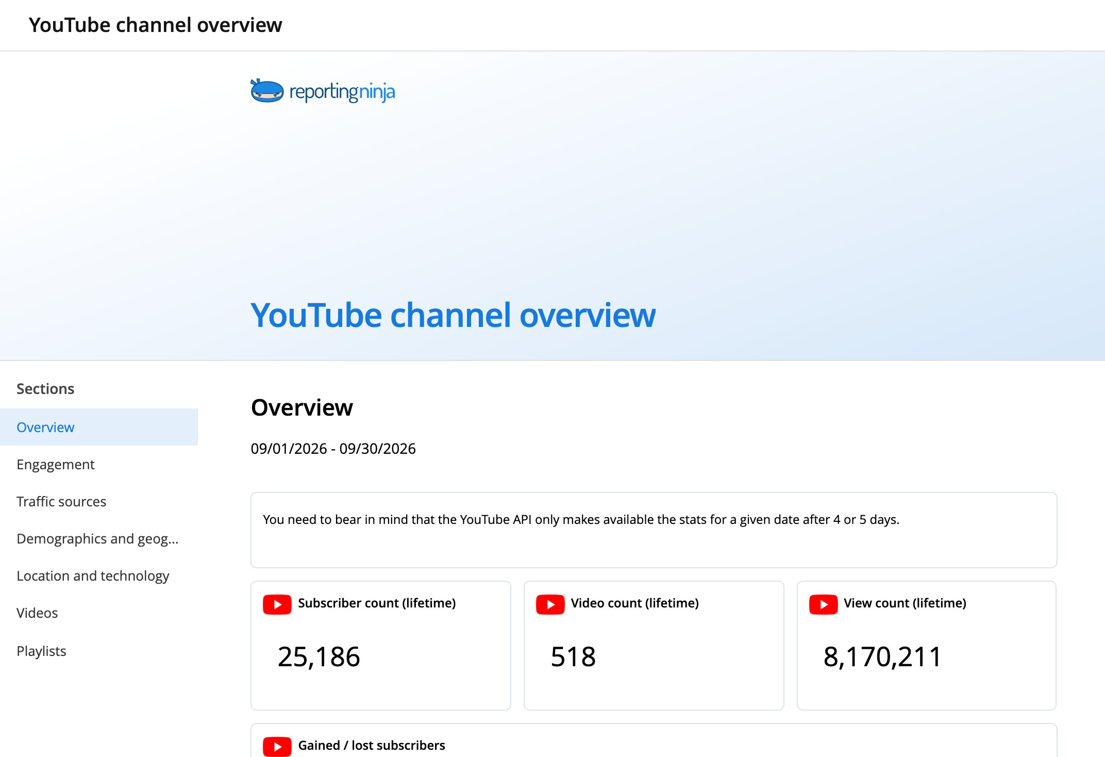The width and height of the screenshot is (1105, 757).
Task: Click the Reporting Ninja logo icon
Action: [x=266, y=91]
